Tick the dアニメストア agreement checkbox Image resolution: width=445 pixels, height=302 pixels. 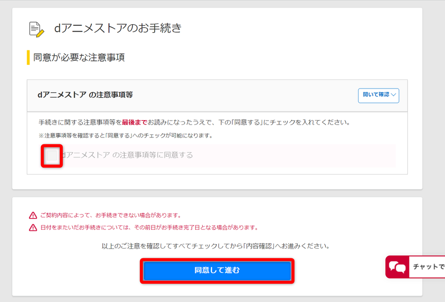(51, 155)
